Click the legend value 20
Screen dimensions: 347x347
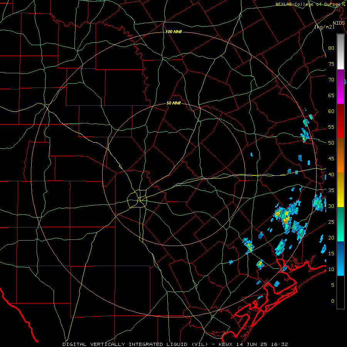(331, 238)
